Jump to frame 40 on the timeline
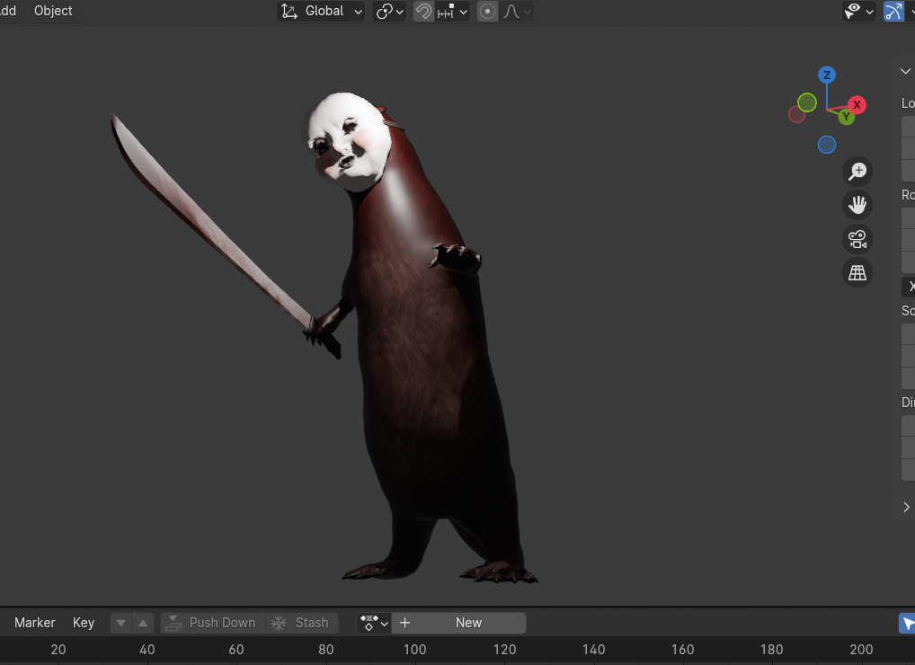The width and height of the screenshot is (915, 665). click(147, 650)
